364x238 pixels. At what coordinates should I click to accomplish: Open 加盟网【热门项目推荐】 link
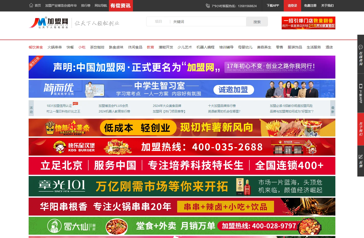point(169,111)
